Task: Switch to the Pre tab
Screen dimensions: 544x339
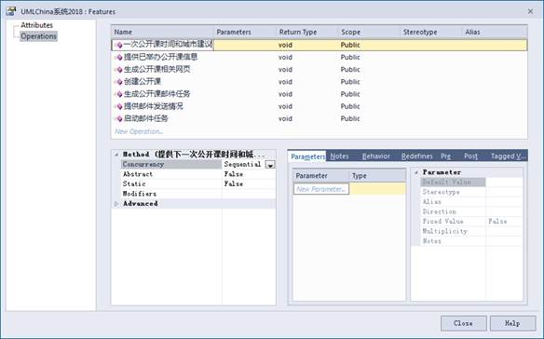Action: 446,156
